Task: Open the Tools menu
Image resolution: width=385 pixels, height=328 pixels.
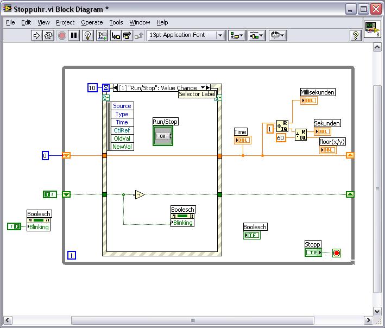Action: click(x=116, y=22)
